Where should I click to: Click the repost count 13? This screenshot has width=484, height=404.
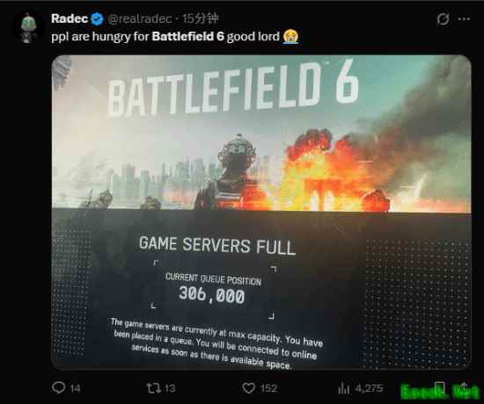pyautogui.click(x=170, y=388)
